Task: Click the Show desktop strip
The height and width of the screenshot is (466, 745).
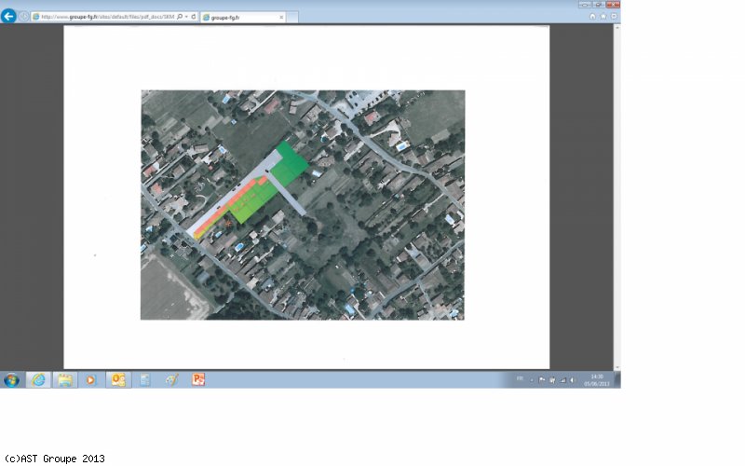Action: [617, 380]
